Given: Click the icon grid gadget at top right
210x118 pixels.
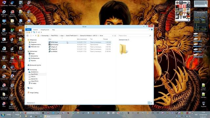Looking at the screenshot, I should [183, 11].
